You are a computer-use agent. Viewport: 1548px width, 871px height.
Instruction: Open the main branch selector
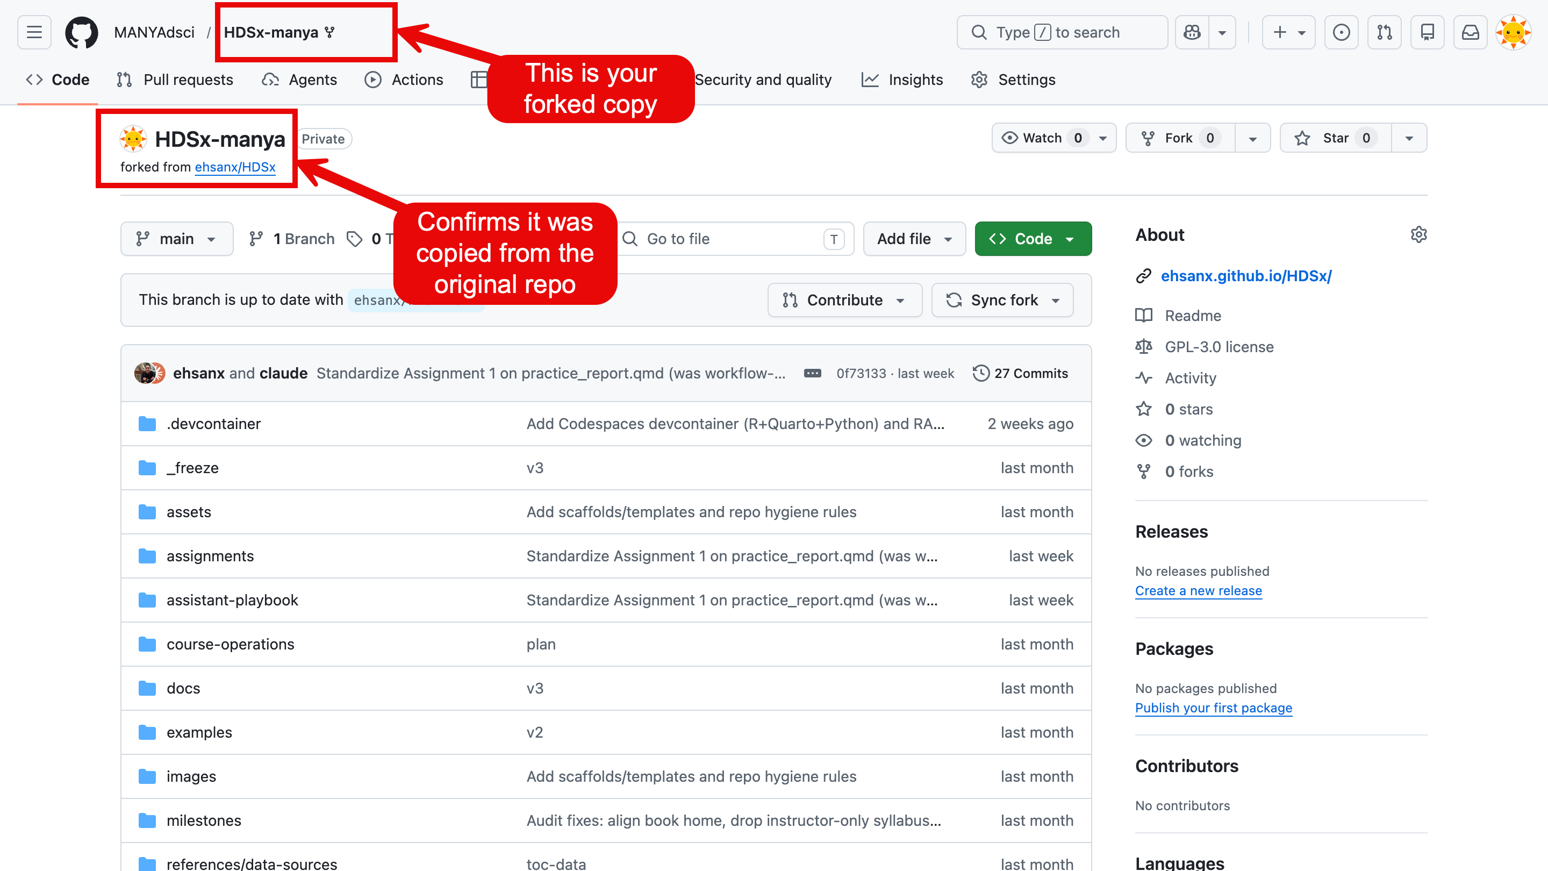click(x=177, y=239)
